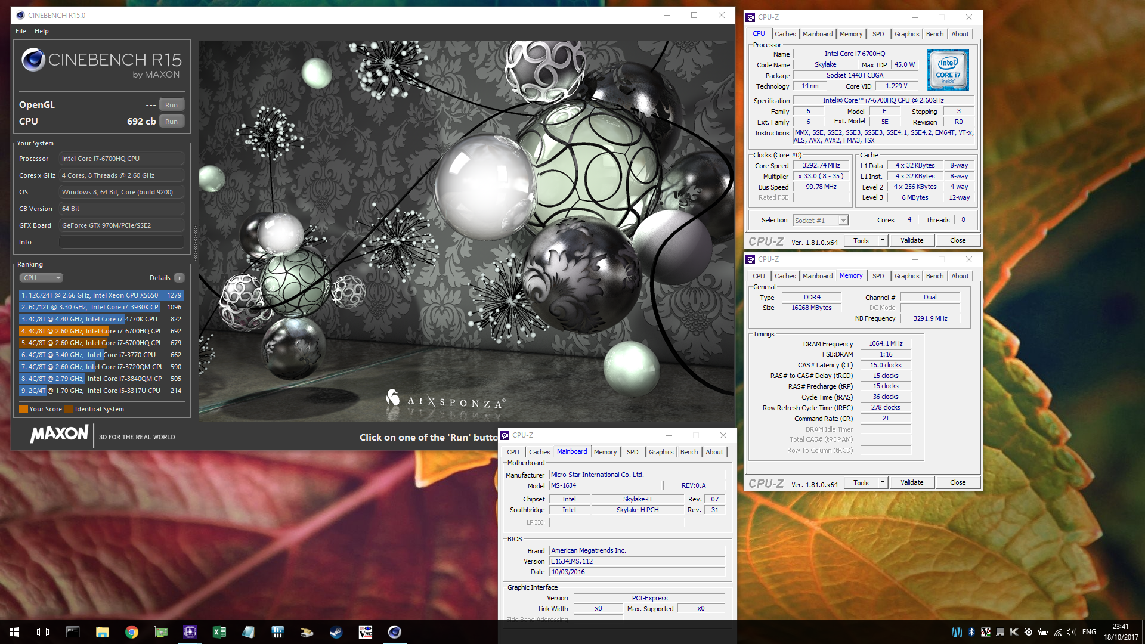Click Close button in Memory CPU-Z window

(x=958, y=482)
